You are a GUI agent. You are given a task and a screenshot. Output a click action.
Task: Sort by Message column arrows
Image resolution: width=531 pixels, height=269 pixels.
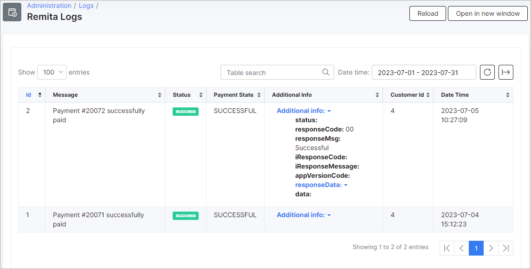click(160, 95)
